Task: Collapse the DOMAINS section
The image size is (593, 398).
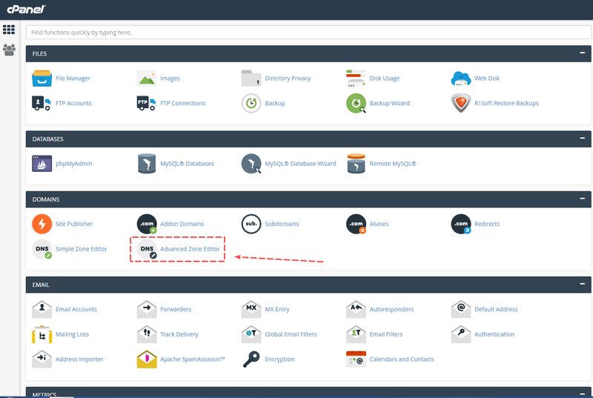Action: click(x=583, y=199)
